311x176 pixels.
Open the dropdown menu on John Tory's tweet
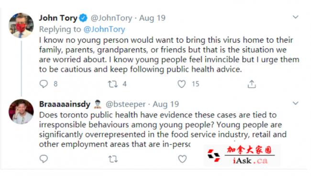coord(296,17)
